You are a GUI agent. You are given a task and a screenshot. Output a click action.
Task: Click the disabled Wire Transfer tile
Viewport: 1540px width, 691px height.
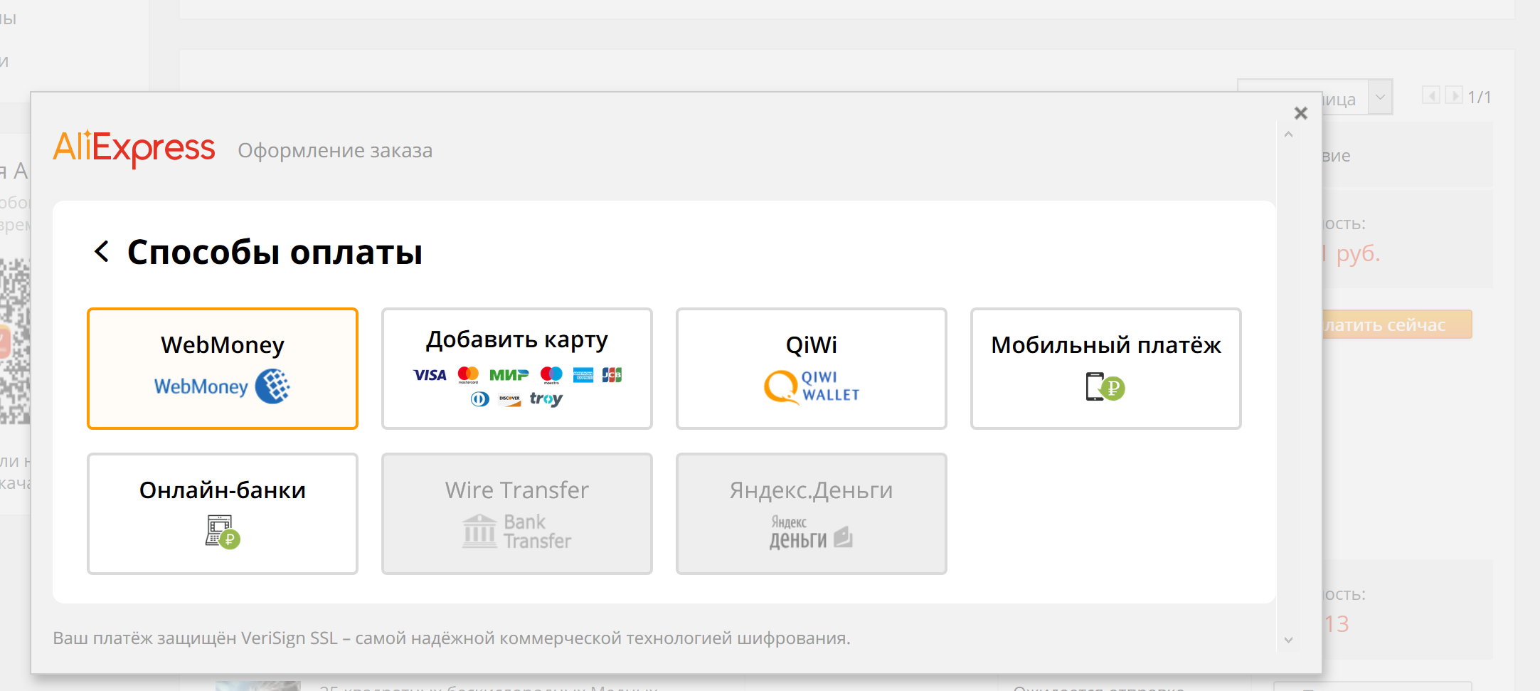click(517, 514)
